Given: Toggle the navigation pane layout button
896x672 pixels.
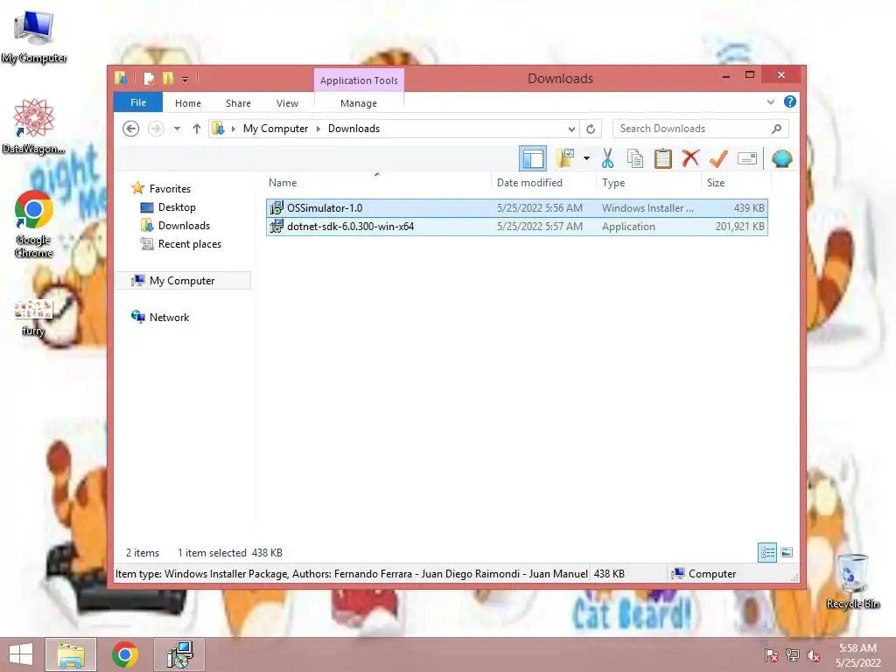Looking at the screenshot, I should point(533,158).
